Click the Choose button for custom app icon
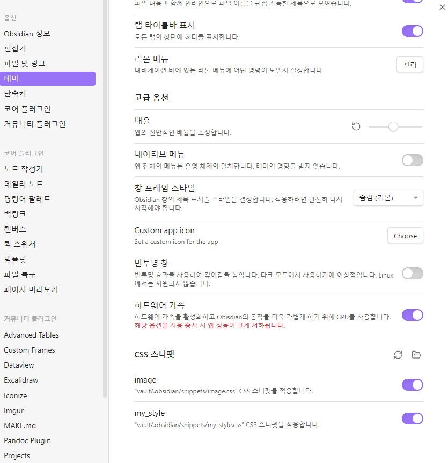The width and height of the screenshot is (448, 463). 405,236
